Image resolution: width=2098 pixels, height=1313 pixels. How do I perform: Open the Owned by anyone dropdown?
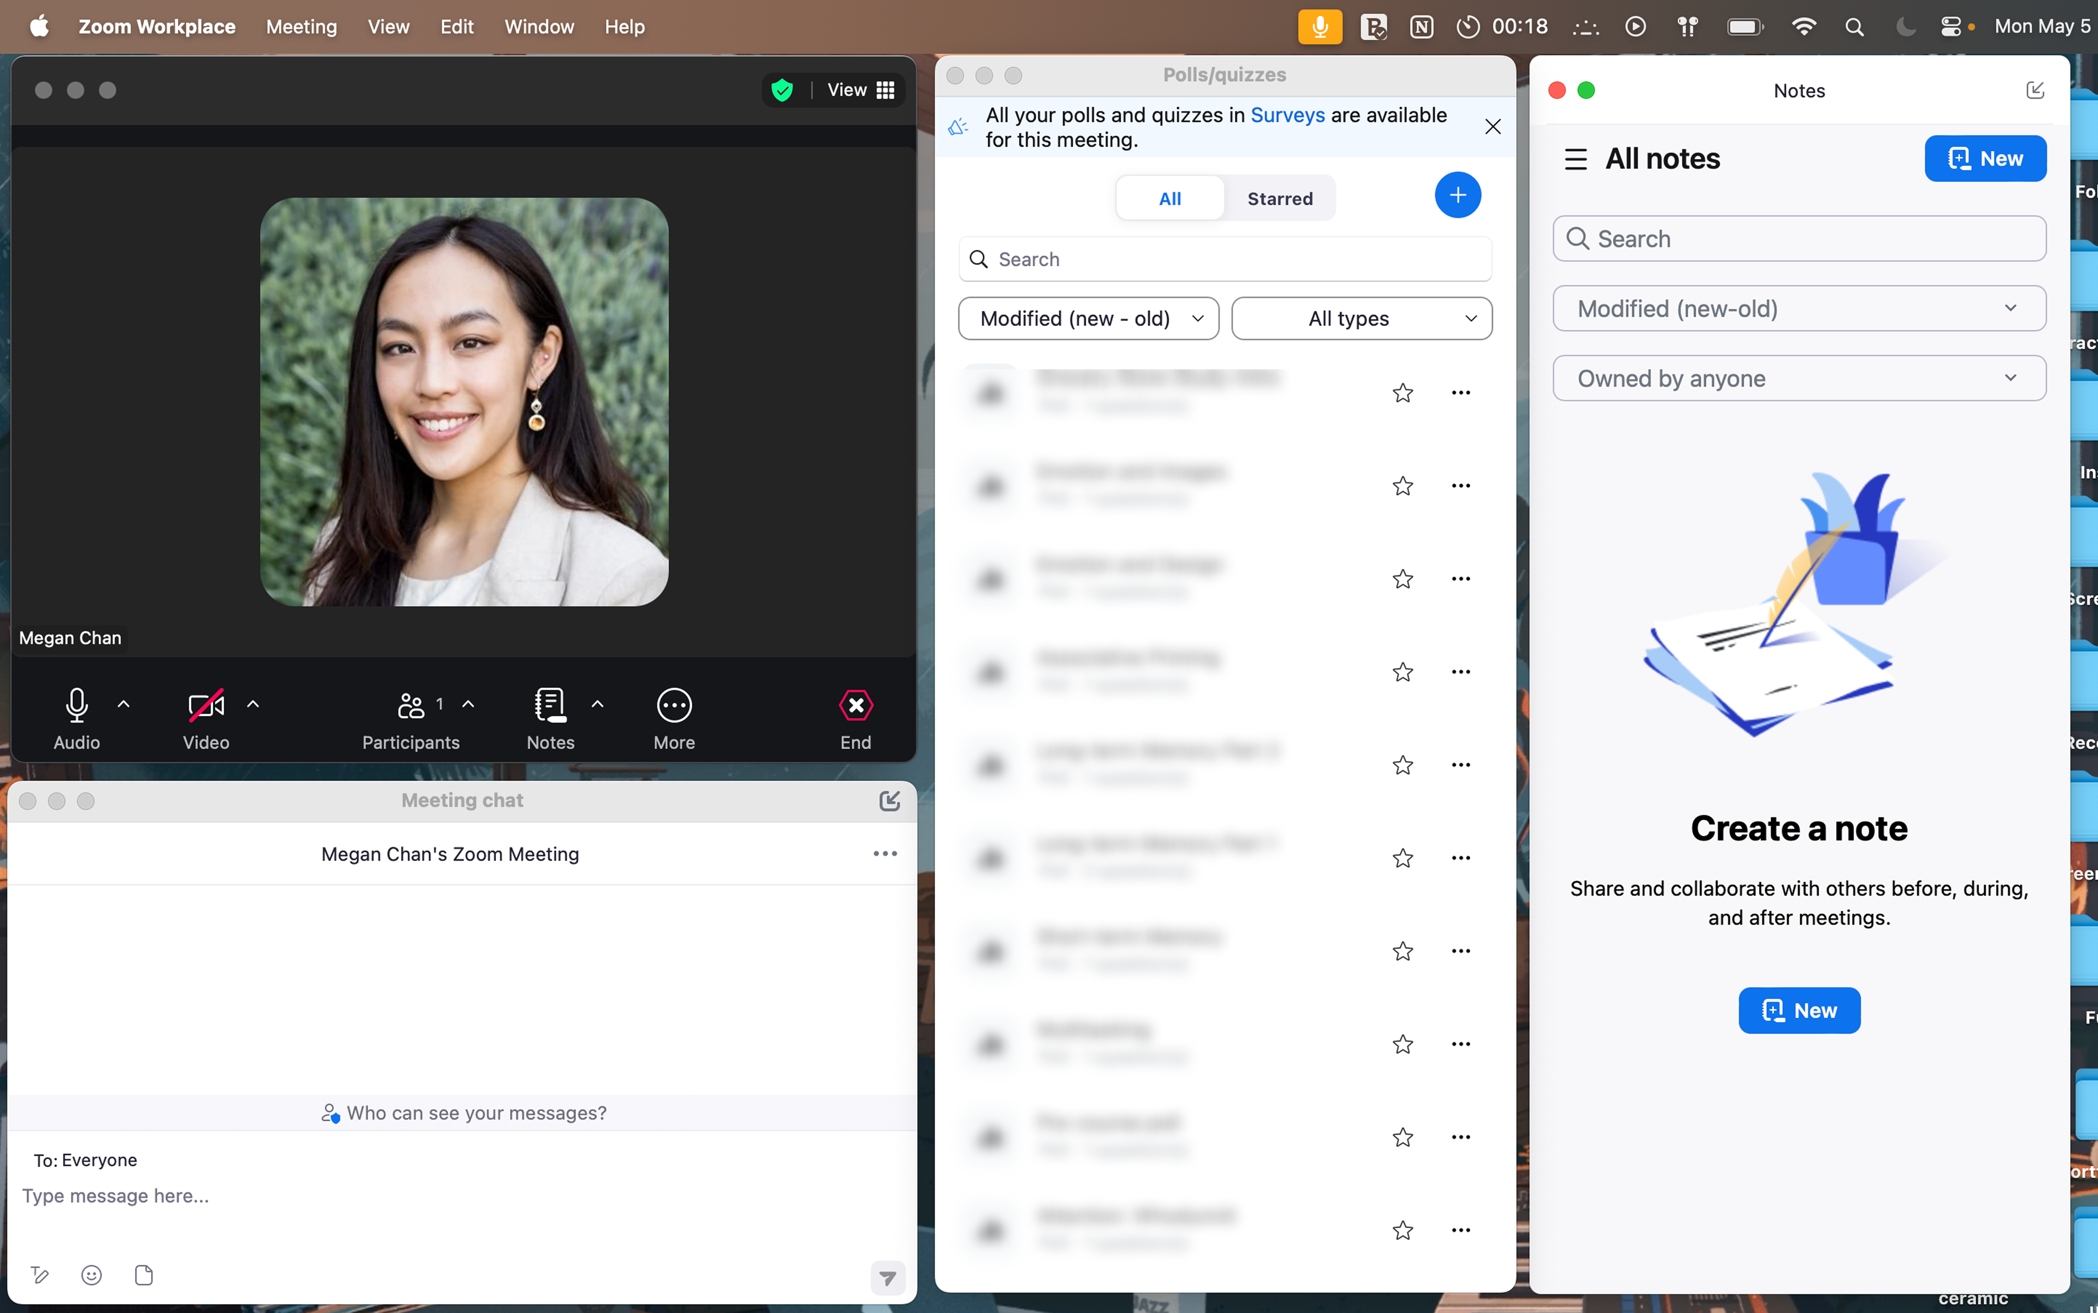[x=1798, y=379]
